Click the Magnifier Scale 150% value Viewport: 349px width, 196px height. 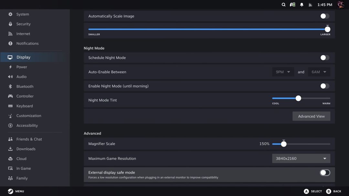(264, 144)
